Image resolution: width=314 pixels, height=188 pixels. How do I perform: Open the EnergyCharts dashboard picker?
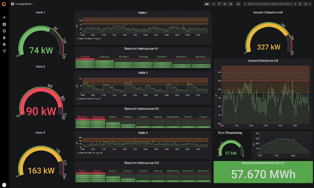(x=22, y=4)
